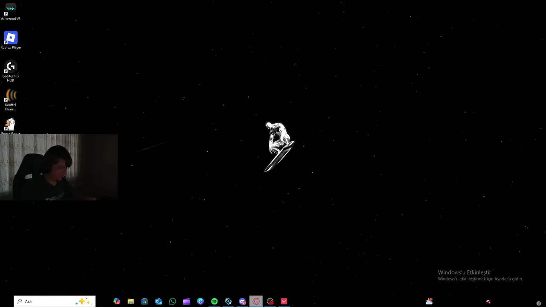
Task: Switch to the Opera browser in the taskbar
Action: [256, 301]
